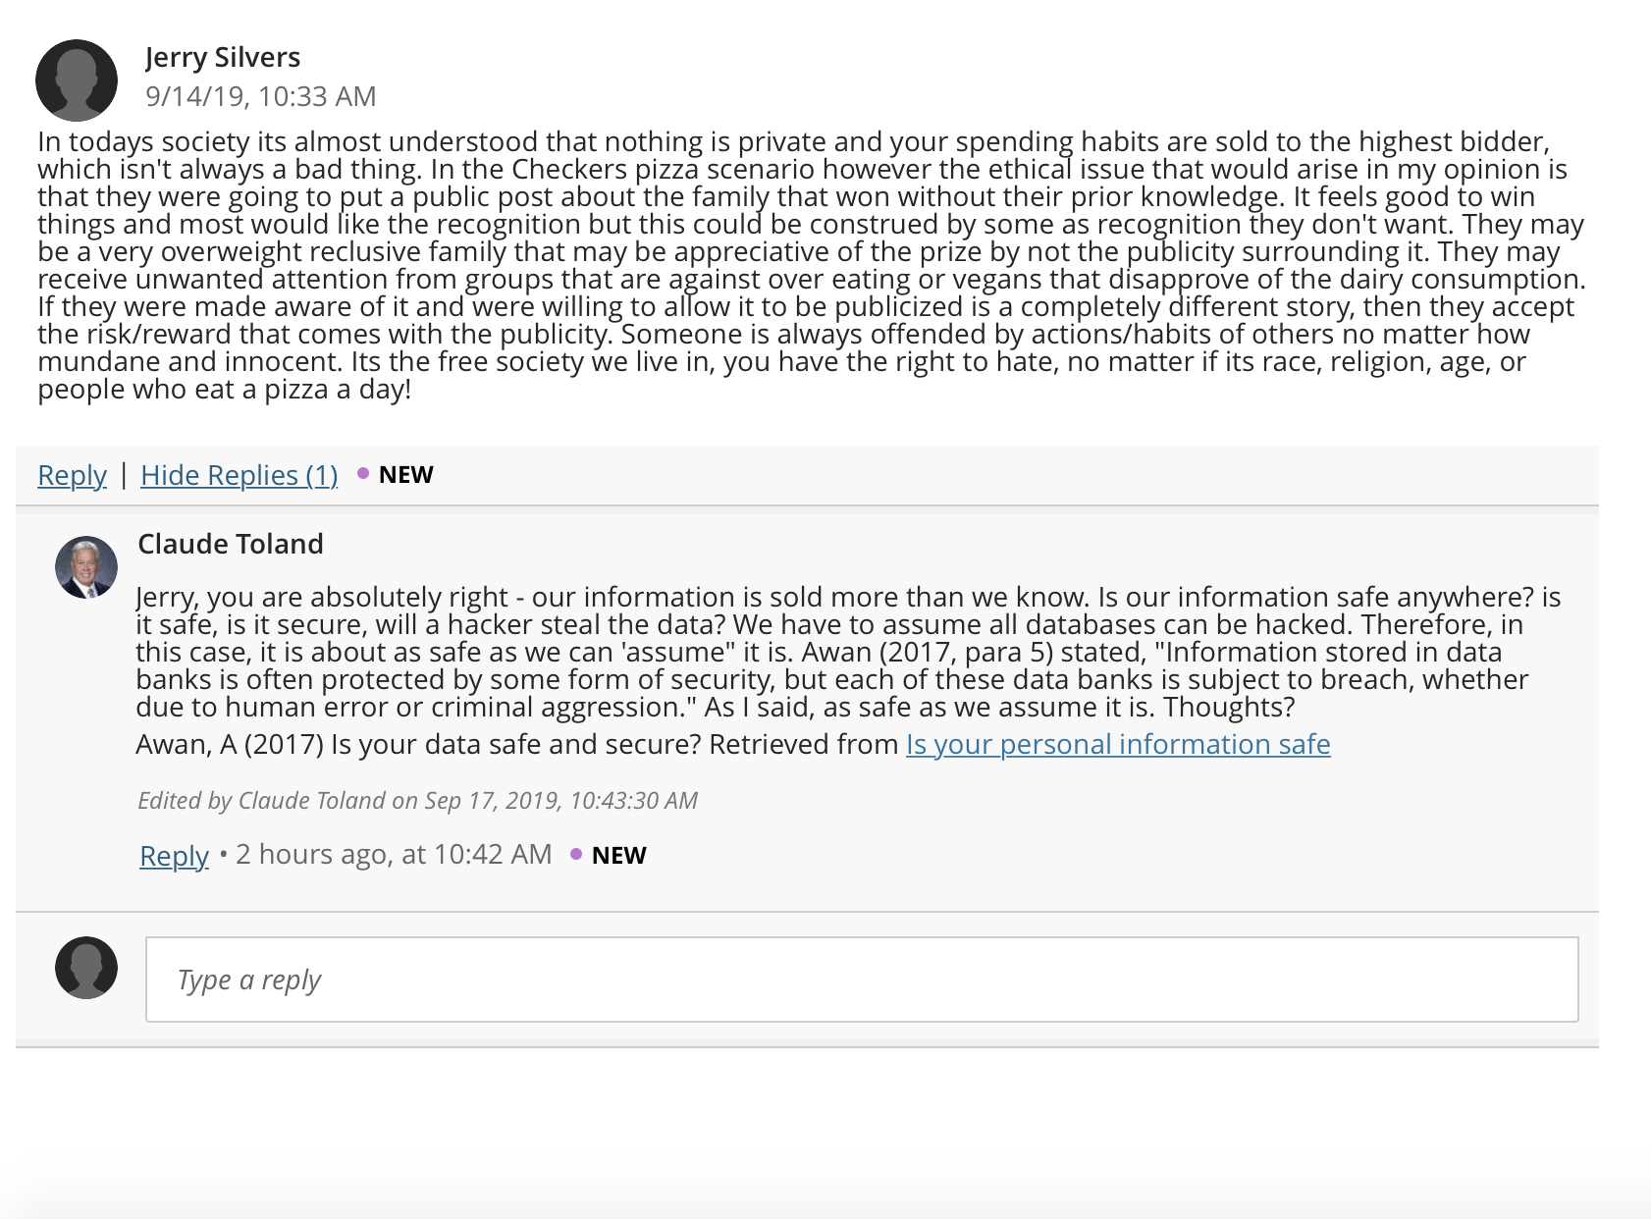The width and height of the screenshot is (1651, 1219).
Task: Click the 9/14/19, 10:33 AM timestamp
Action: pyautogui.click(x=261, y=96)
